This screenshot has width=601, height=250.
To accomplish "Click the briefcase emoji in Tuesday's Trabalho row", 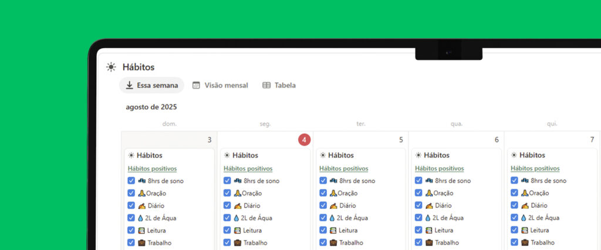I will [333, 242].
